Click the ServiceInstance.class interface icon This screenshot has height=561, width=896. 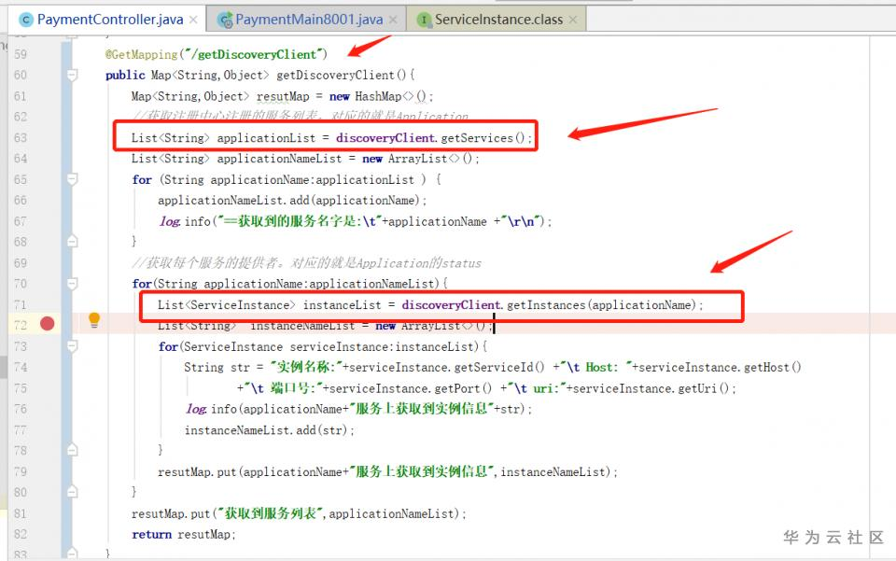click(x=424, y=20)
